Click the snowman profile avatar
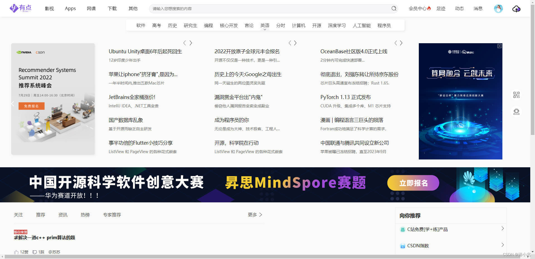 (498, 9)
